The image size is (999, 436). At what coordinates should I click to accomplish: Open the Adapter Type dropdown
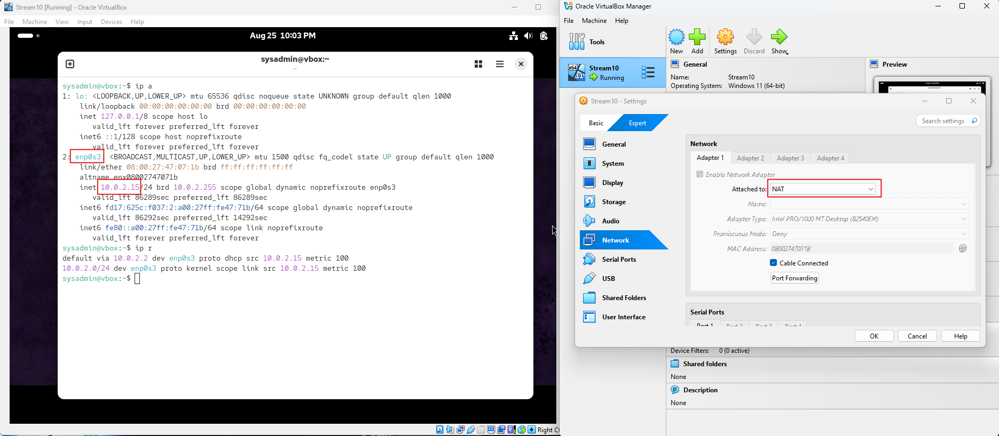pyautogui.click(x=868, y=219)
